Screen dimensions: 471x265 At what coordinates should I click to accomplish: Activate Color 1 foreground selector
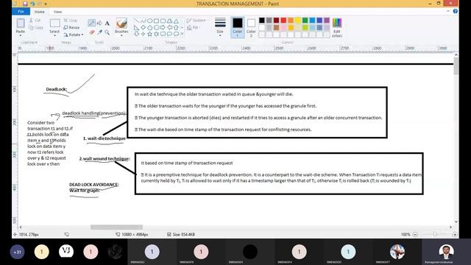237,27
